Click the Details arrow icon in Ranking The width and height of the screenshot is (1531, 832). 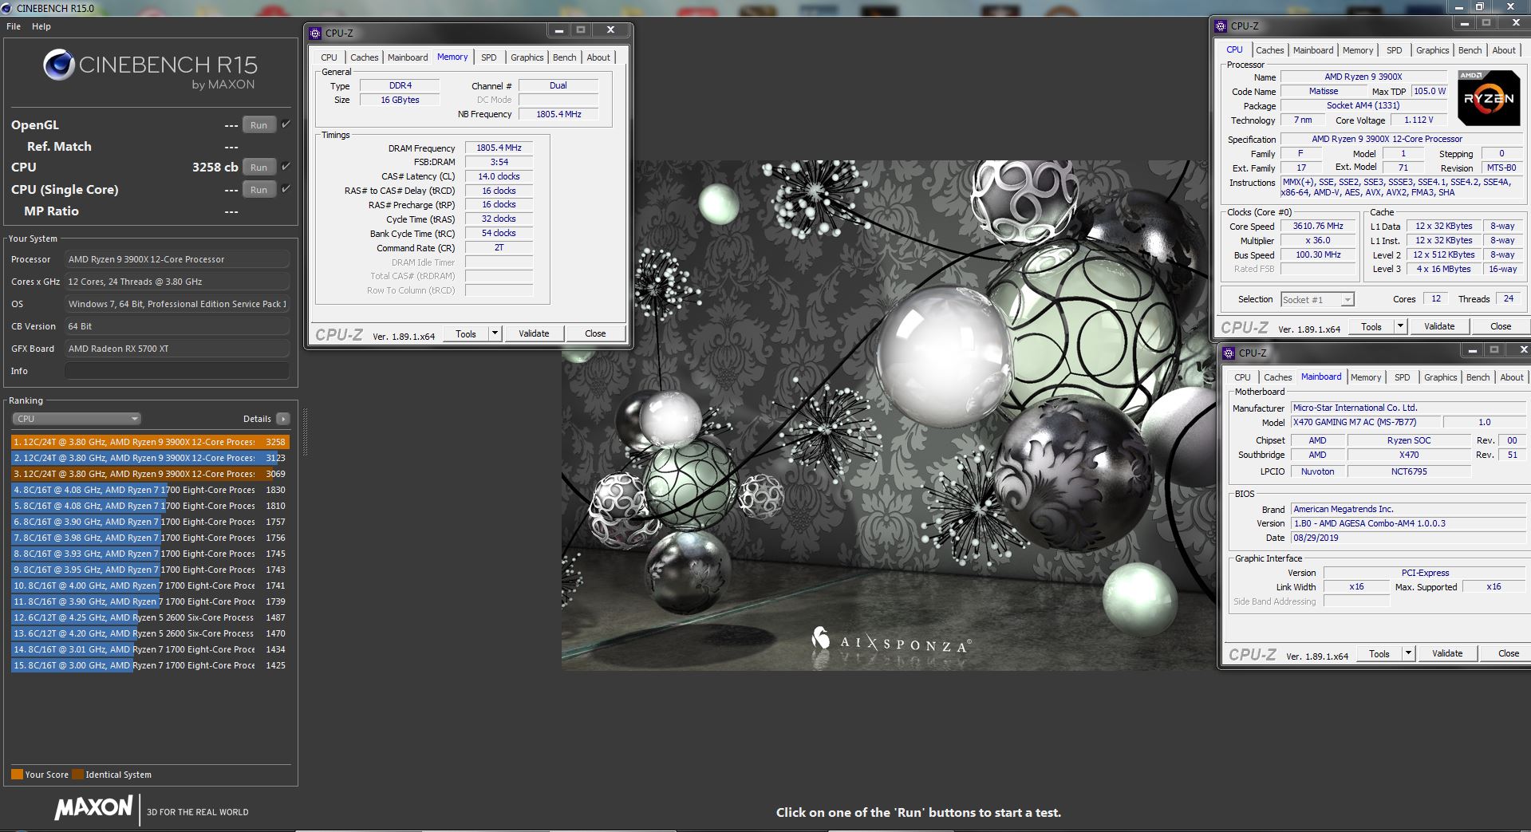[x=282, y=419]
